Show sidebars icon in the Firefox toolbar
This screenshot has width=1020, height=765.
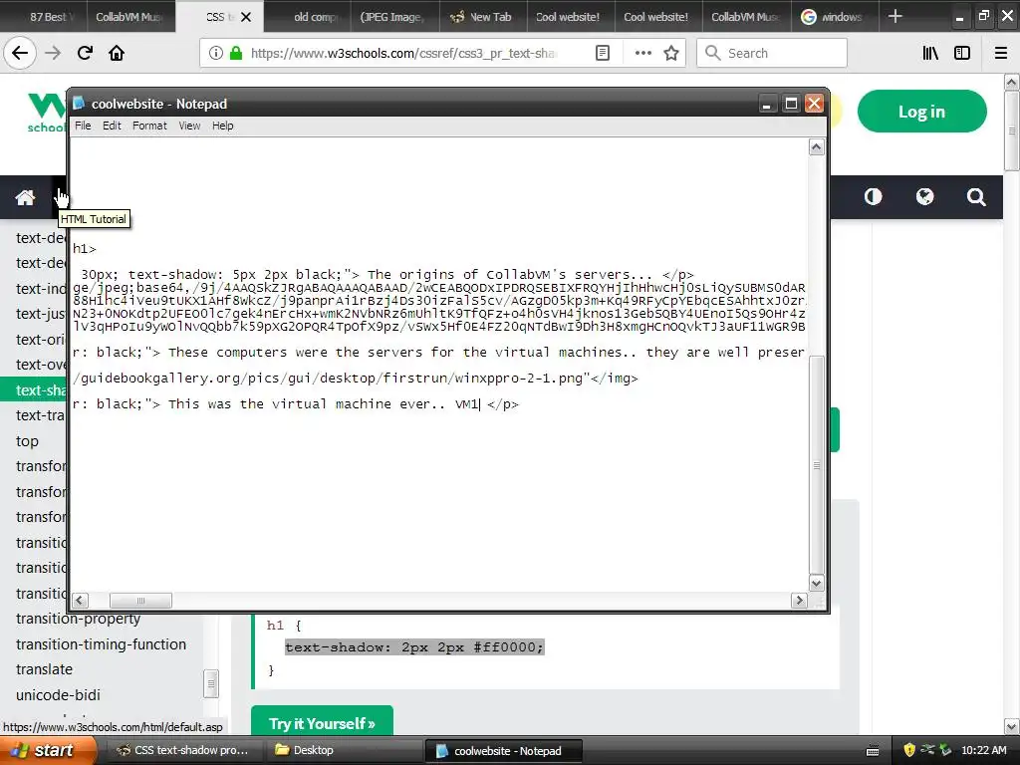962,53
